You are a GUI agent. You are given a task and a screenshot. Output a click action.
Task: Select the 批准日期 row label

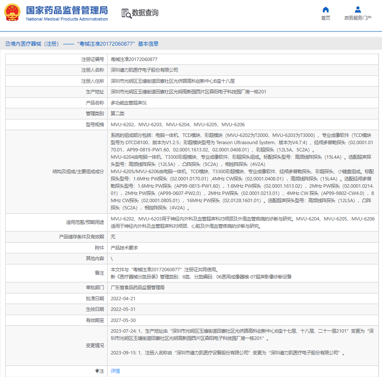click(x=95, y=299)
